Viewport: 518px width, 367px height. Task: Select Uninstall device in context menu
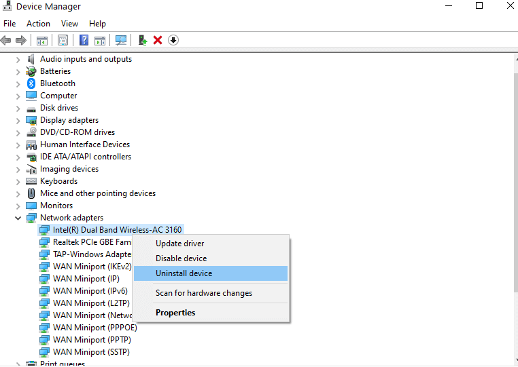tap(211, 273)
